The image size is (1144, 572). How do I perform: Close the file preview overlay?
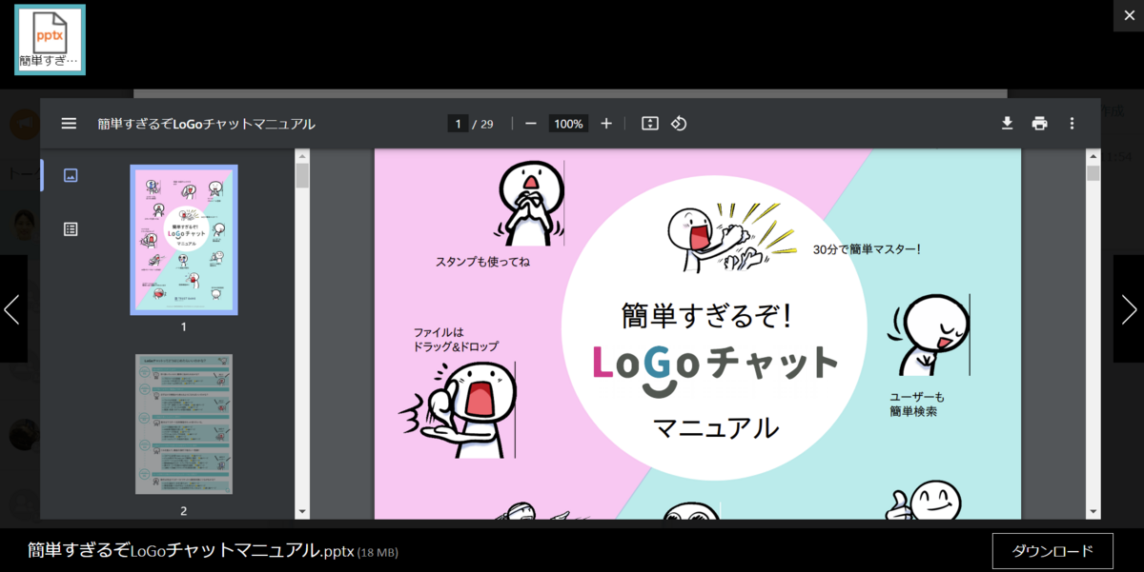(x=1129, y=15)
